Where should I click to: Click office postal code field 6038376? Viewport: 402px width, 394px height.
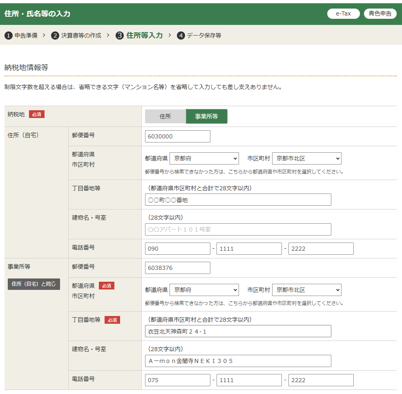[177, 268]
